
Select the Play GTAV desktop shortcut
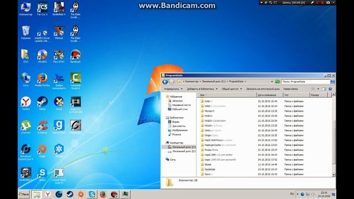(x=59, y=56)
